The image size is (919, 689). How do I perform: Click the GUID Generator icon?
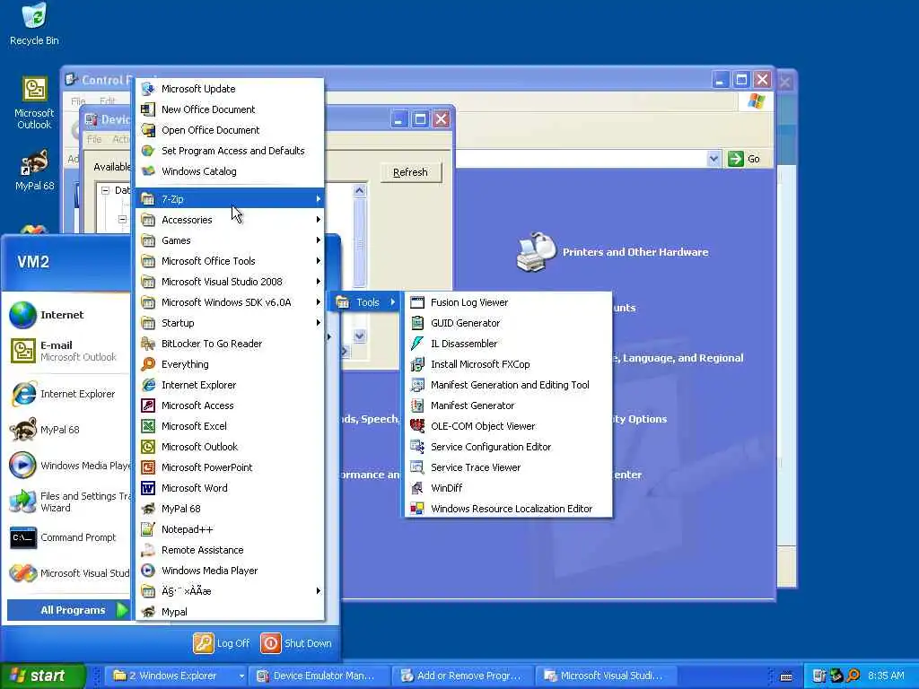[417, 323]
